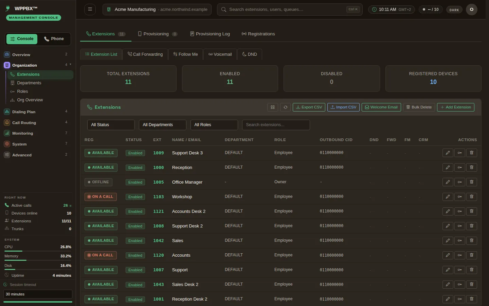
Task: Click the Advanced icon in the sidebar
Action: coord(7,155)
